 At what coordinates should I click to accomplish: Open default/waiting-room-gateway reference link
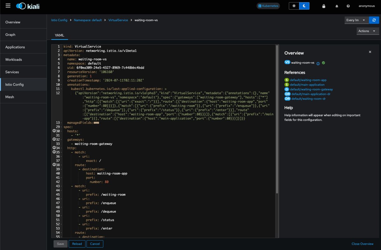click(311, 89)
